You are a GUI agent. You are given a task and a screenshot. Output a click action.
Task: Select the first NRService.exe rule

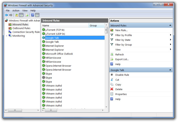pyautogui.click(x=53, y=58)
